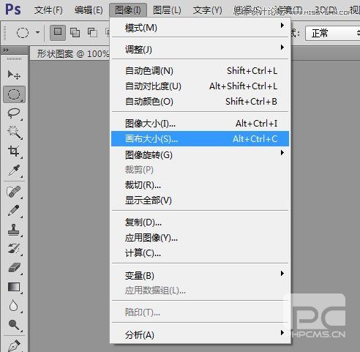Click 画布大小(S)... menu entry
Screen dimensions: 360x352
click(x=200, y=139)
